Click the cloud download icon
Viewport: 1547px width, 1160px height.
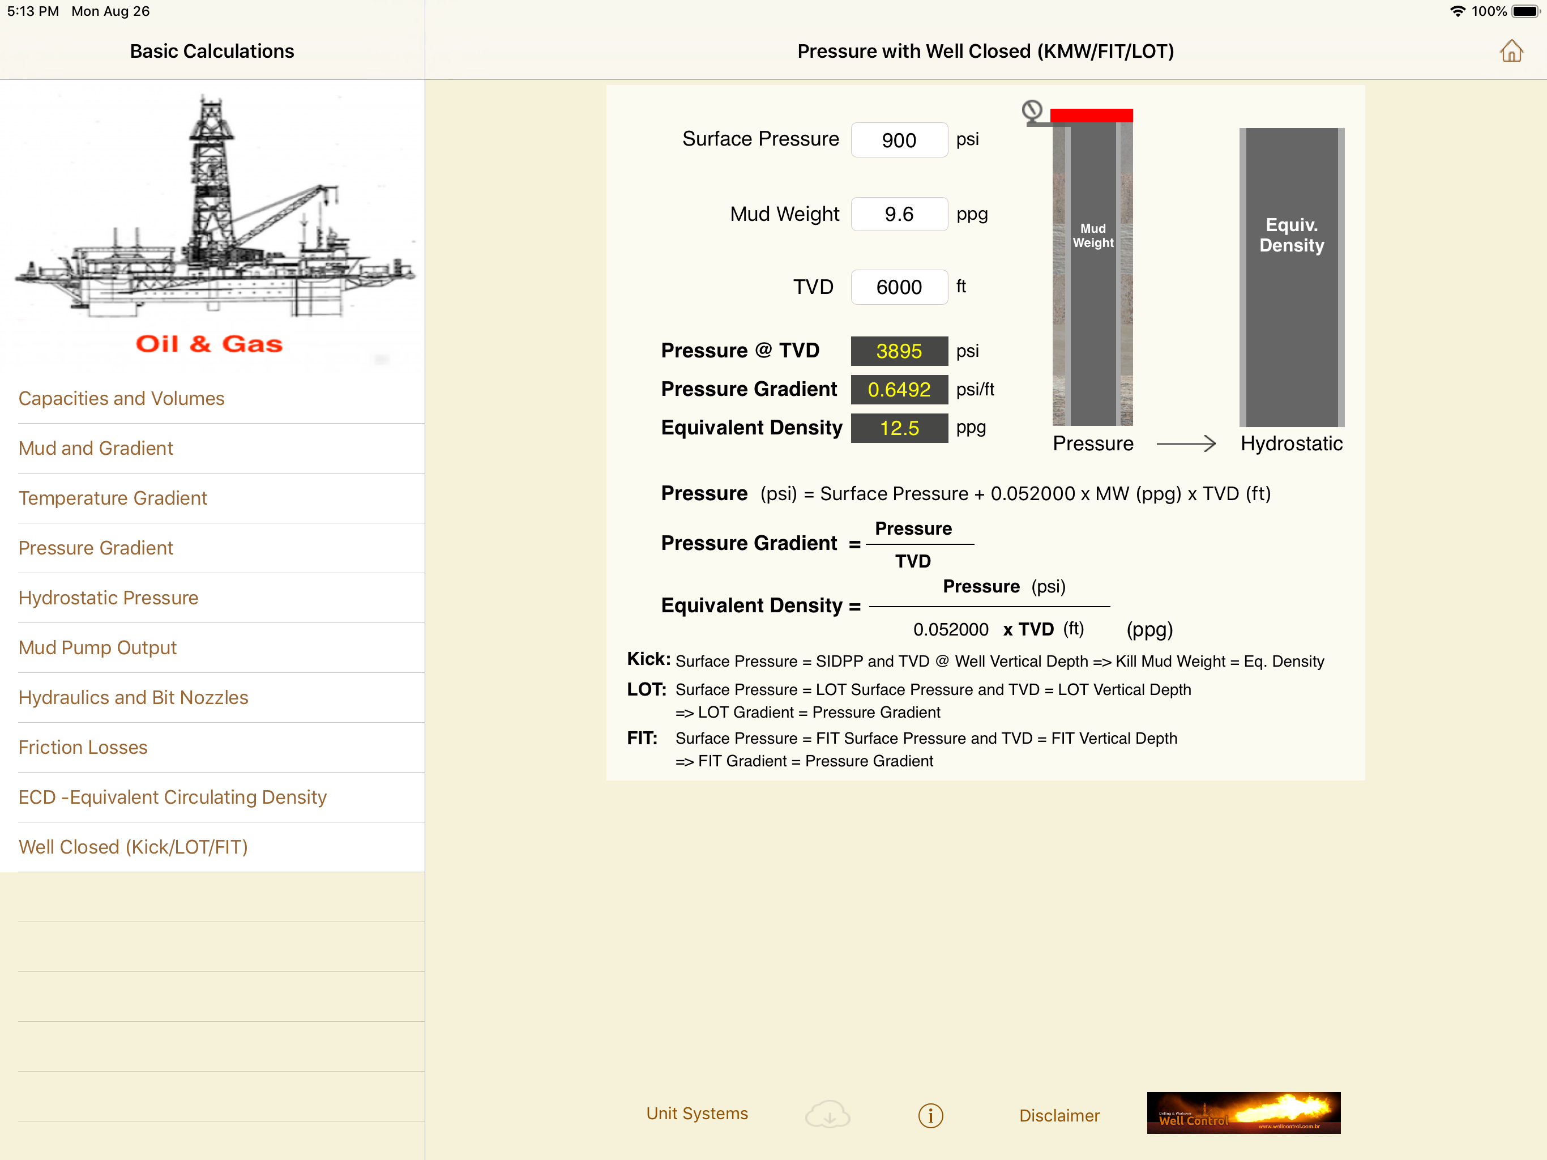pyautogui.click(x=827, y=1114)
